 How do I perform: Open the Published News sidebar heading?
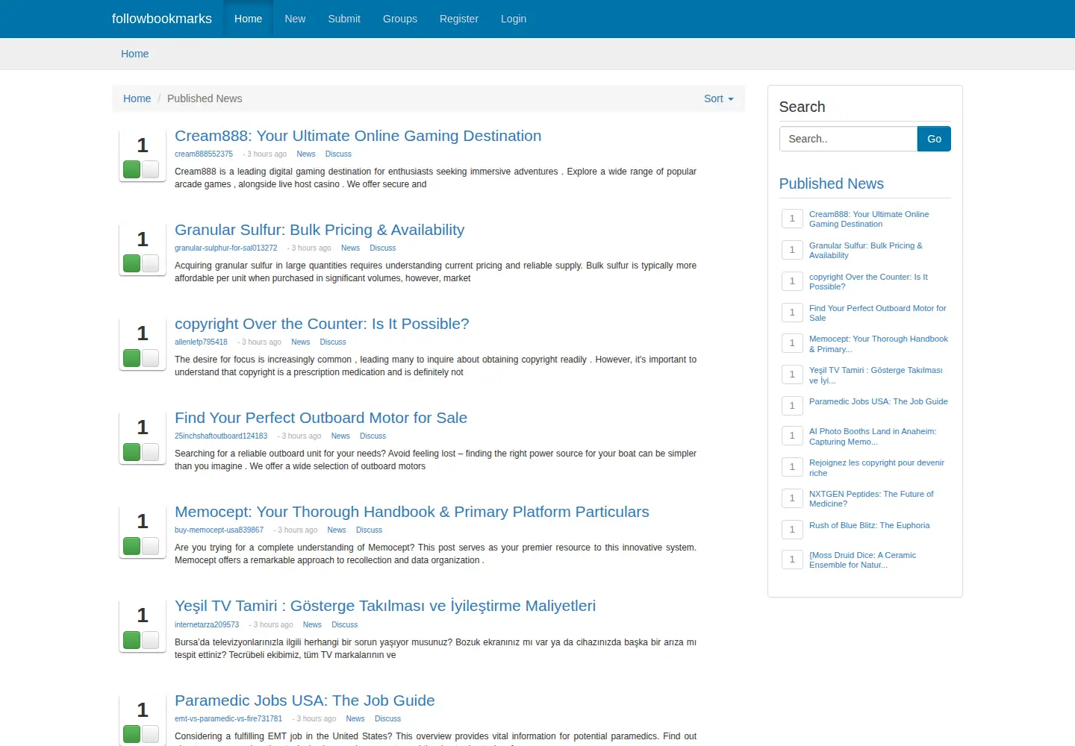(x=831, y=184)
